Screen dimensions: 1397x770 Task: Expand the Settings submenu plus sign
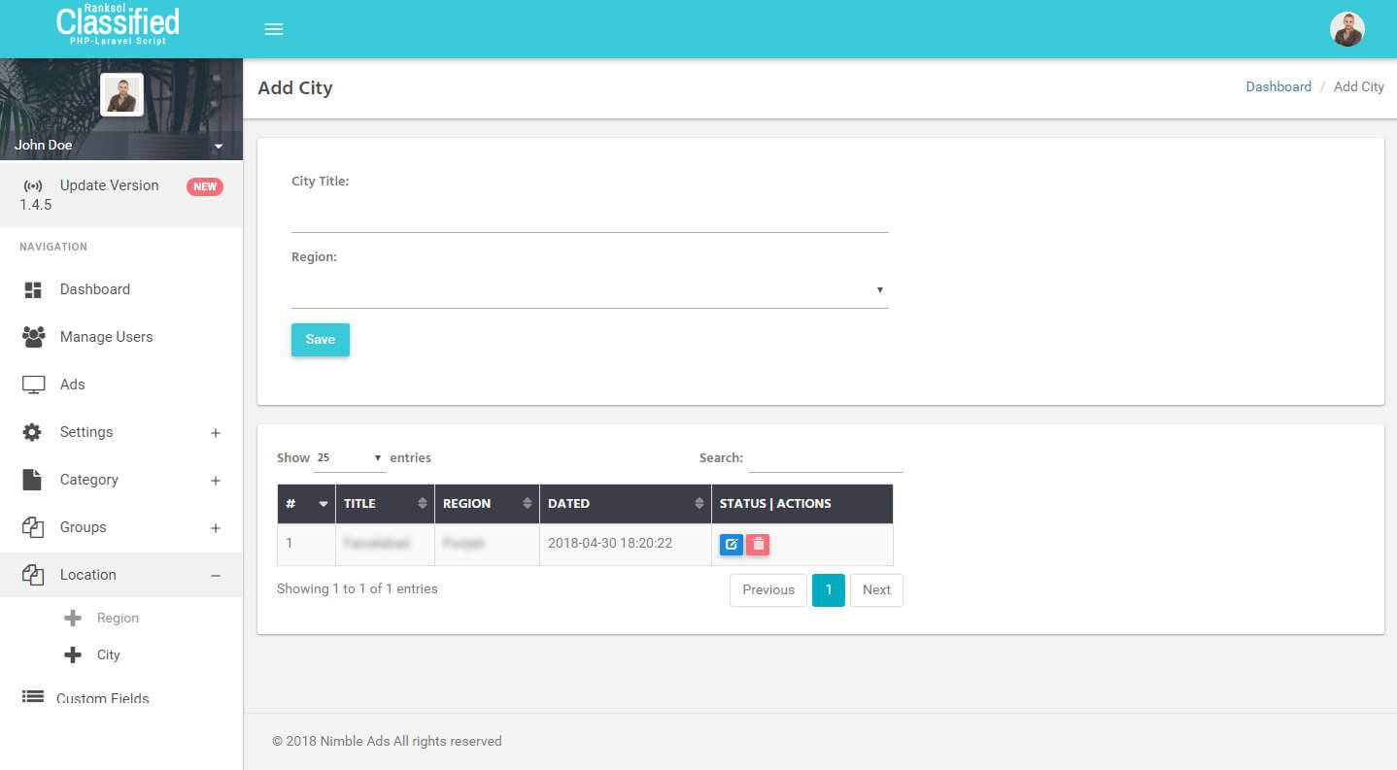(x=216, y=433)
